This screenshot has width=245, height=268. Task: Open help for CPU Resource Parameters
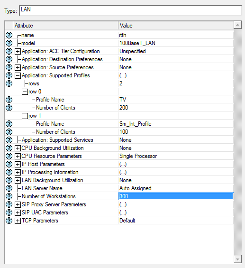click(9, 156)
